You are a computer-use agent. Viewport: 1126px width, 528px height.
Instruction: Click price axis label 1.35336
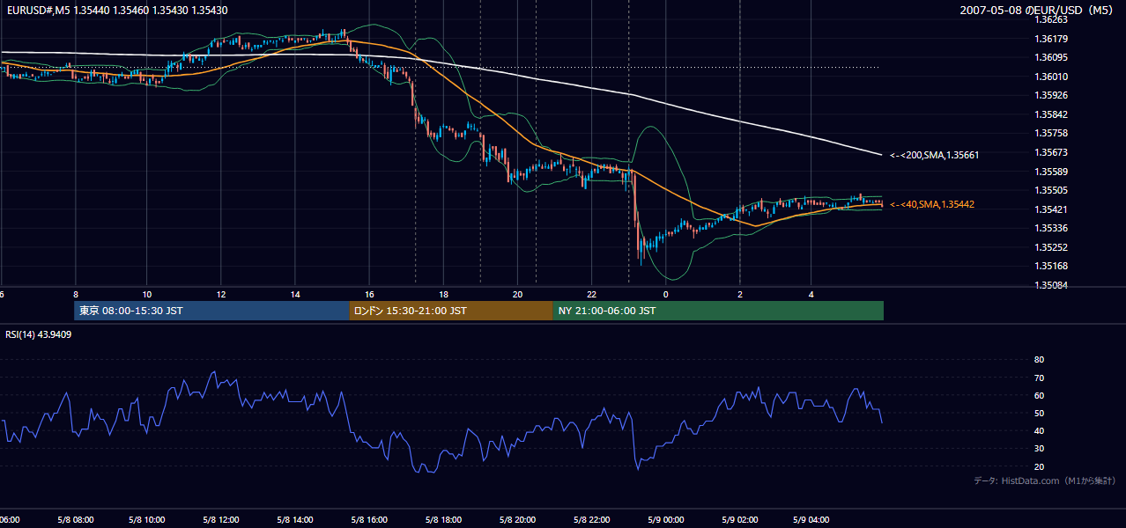click(1051, 228)
